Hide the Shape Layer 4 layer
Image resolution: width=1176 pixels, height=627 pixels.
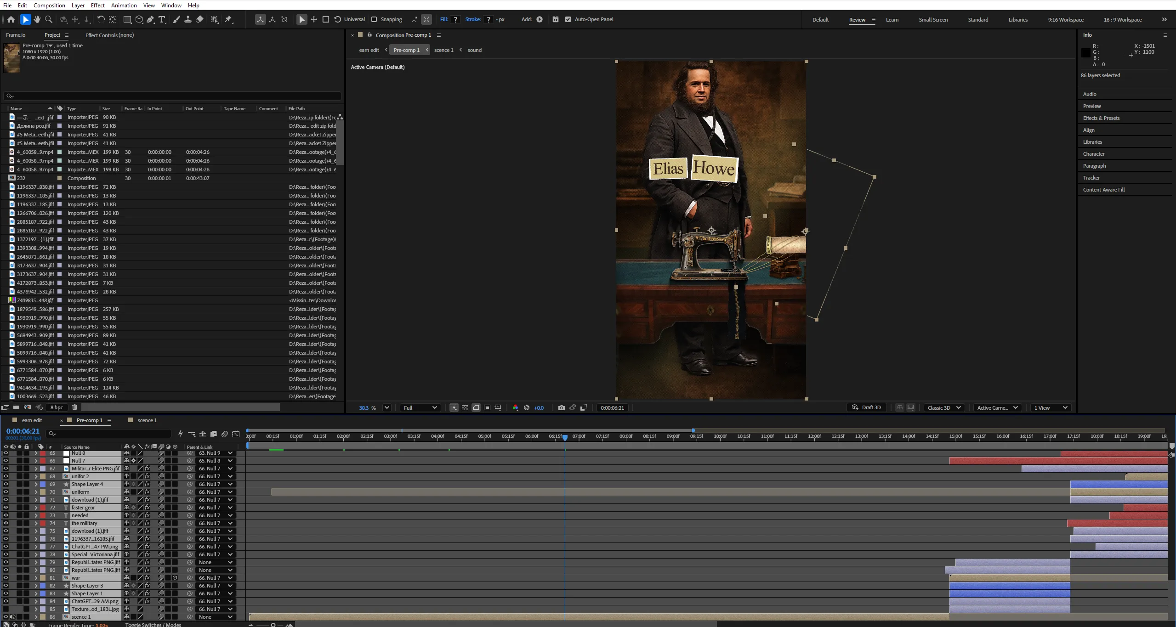click(6, 484)
